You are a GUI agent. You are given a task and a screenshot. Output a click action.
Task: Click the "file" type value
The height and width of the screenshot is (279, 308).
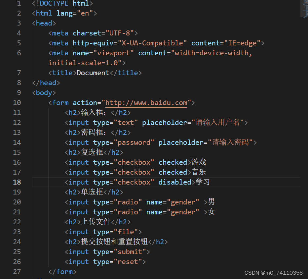click(126, 232)
